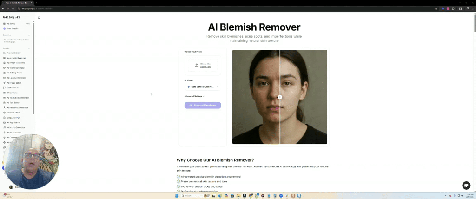The width and height of the screenshot is (476, 199).
Task: Click the before/after comparison slider handle
Action: click(x=280, y=97)
